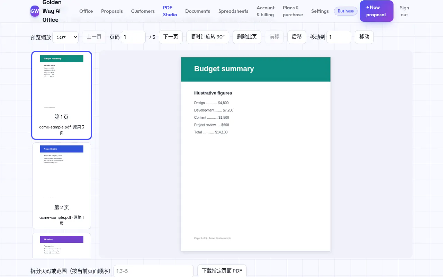Go to Account & billing
This screenshot has width=443, height=277.
(265, 11)
